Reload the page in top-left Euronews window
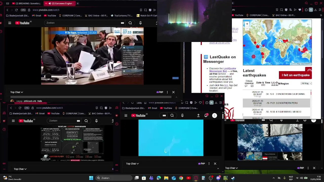324x182 pixels. (16, 10)
